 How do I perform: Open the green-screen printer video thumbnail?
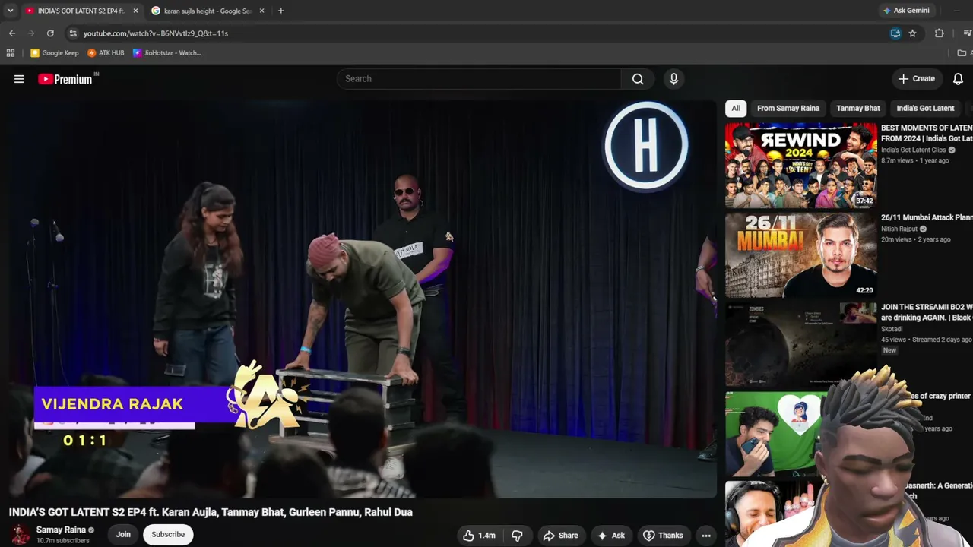[801, 434]
